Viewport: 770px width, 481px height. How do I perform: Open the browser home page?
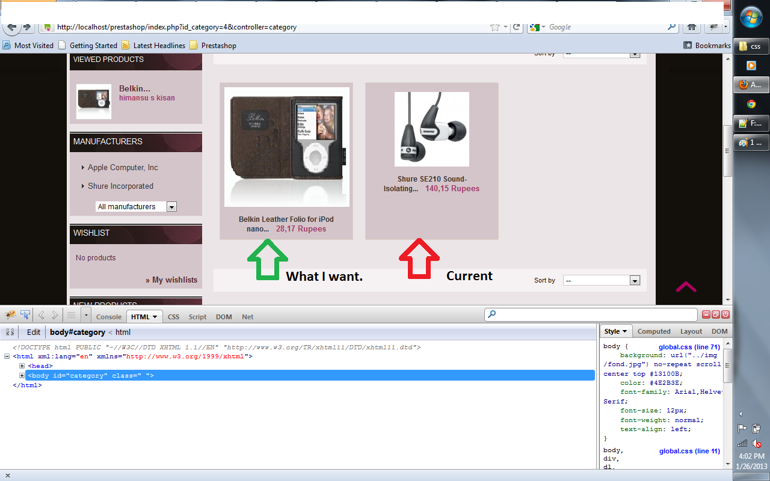click(x=692, y=27)
